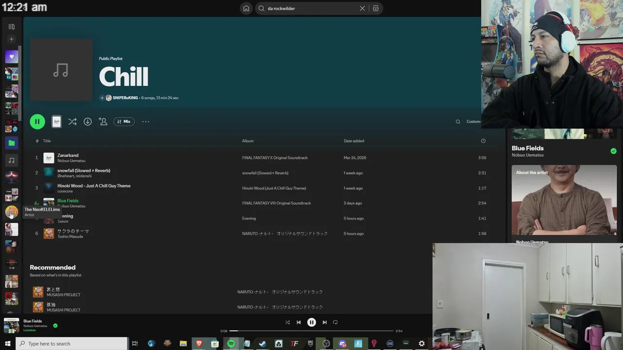This screenshot has width=623, height=350.
Task: Open Browse icon next to search
Action: tap(376, 8)
